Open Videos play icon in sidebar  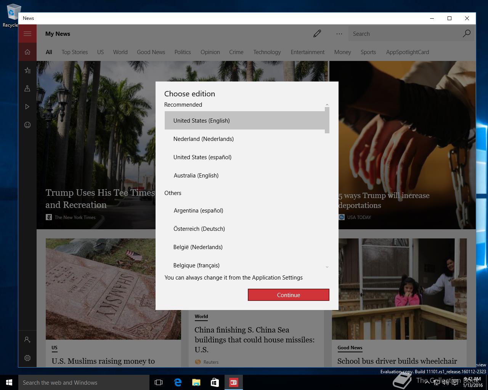point(27,107)
